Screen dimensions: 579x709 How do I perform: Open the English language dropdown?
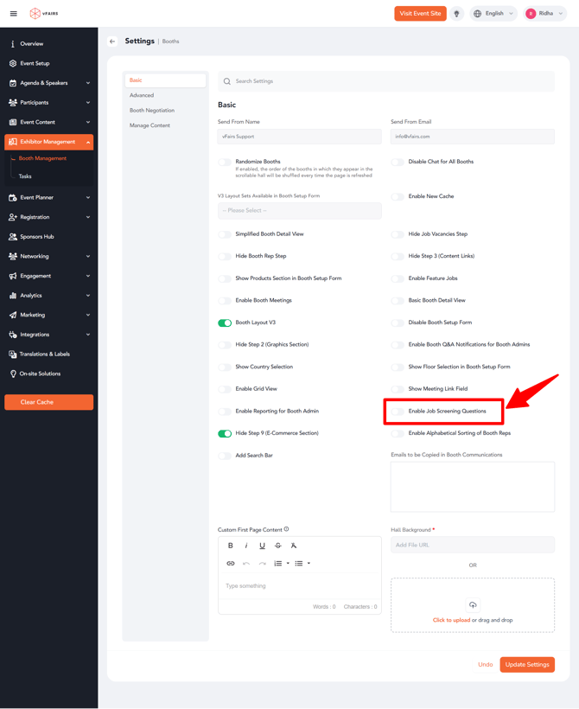pos(493,14)
